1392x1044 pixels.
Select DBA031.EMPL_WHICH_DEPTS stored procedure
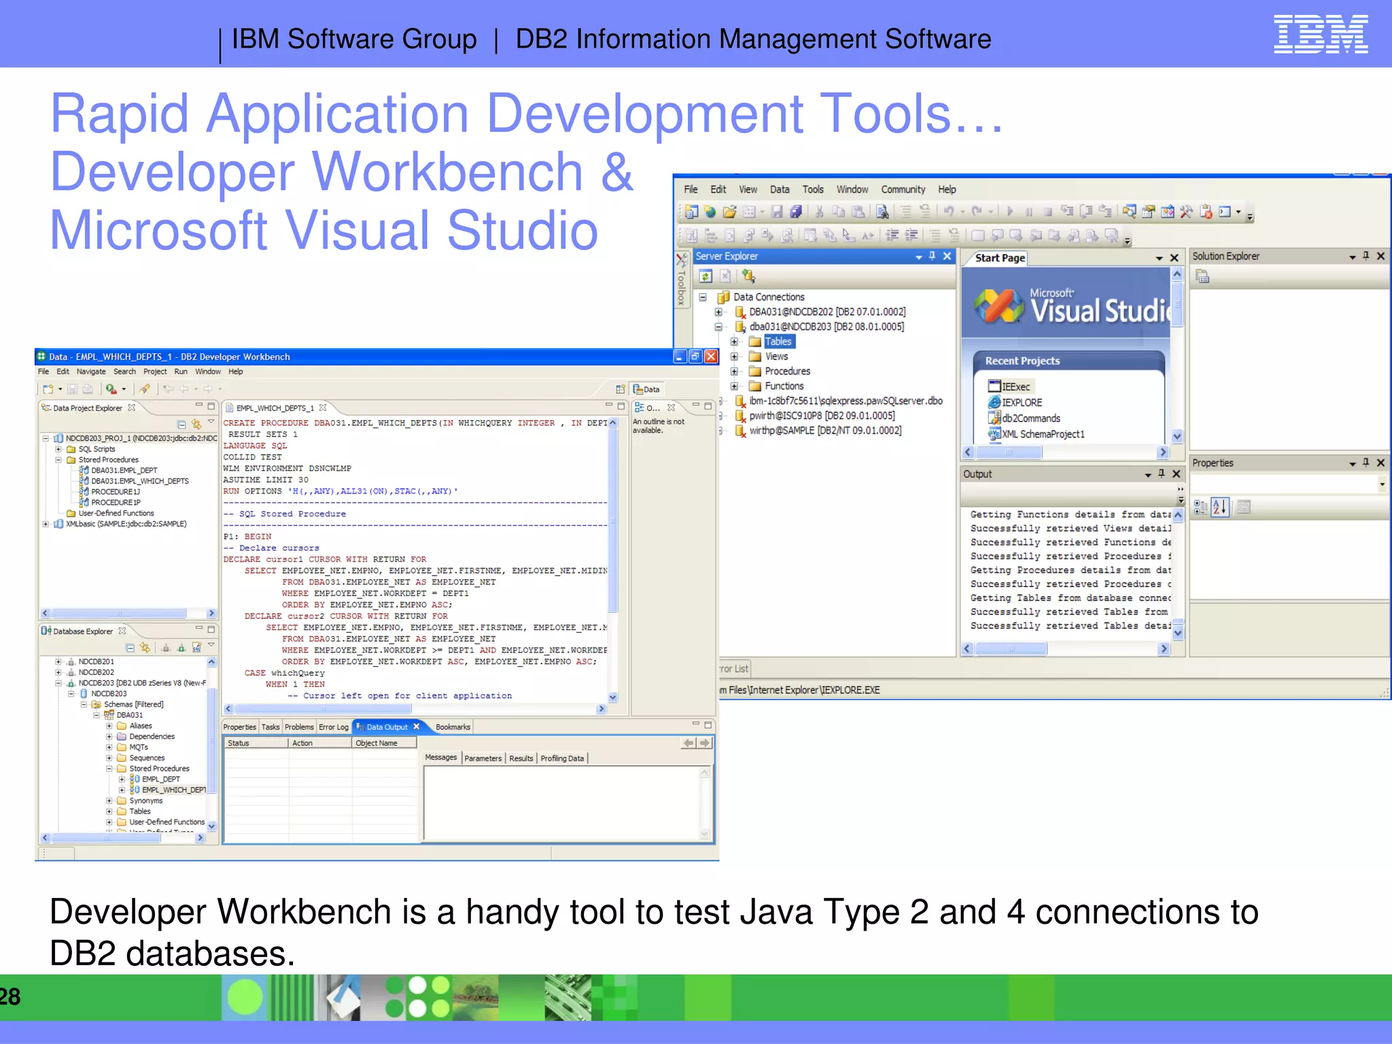click(134, 481)
